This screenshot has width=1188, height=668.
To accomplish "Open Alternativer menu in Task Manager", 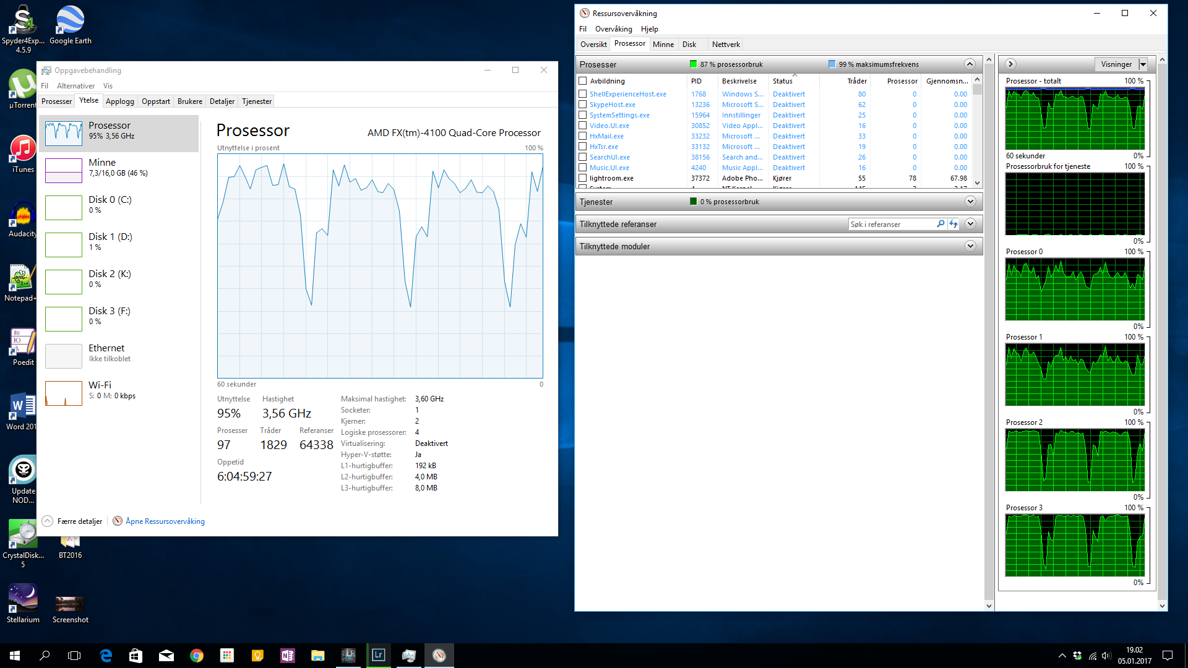I will (75, 86).
